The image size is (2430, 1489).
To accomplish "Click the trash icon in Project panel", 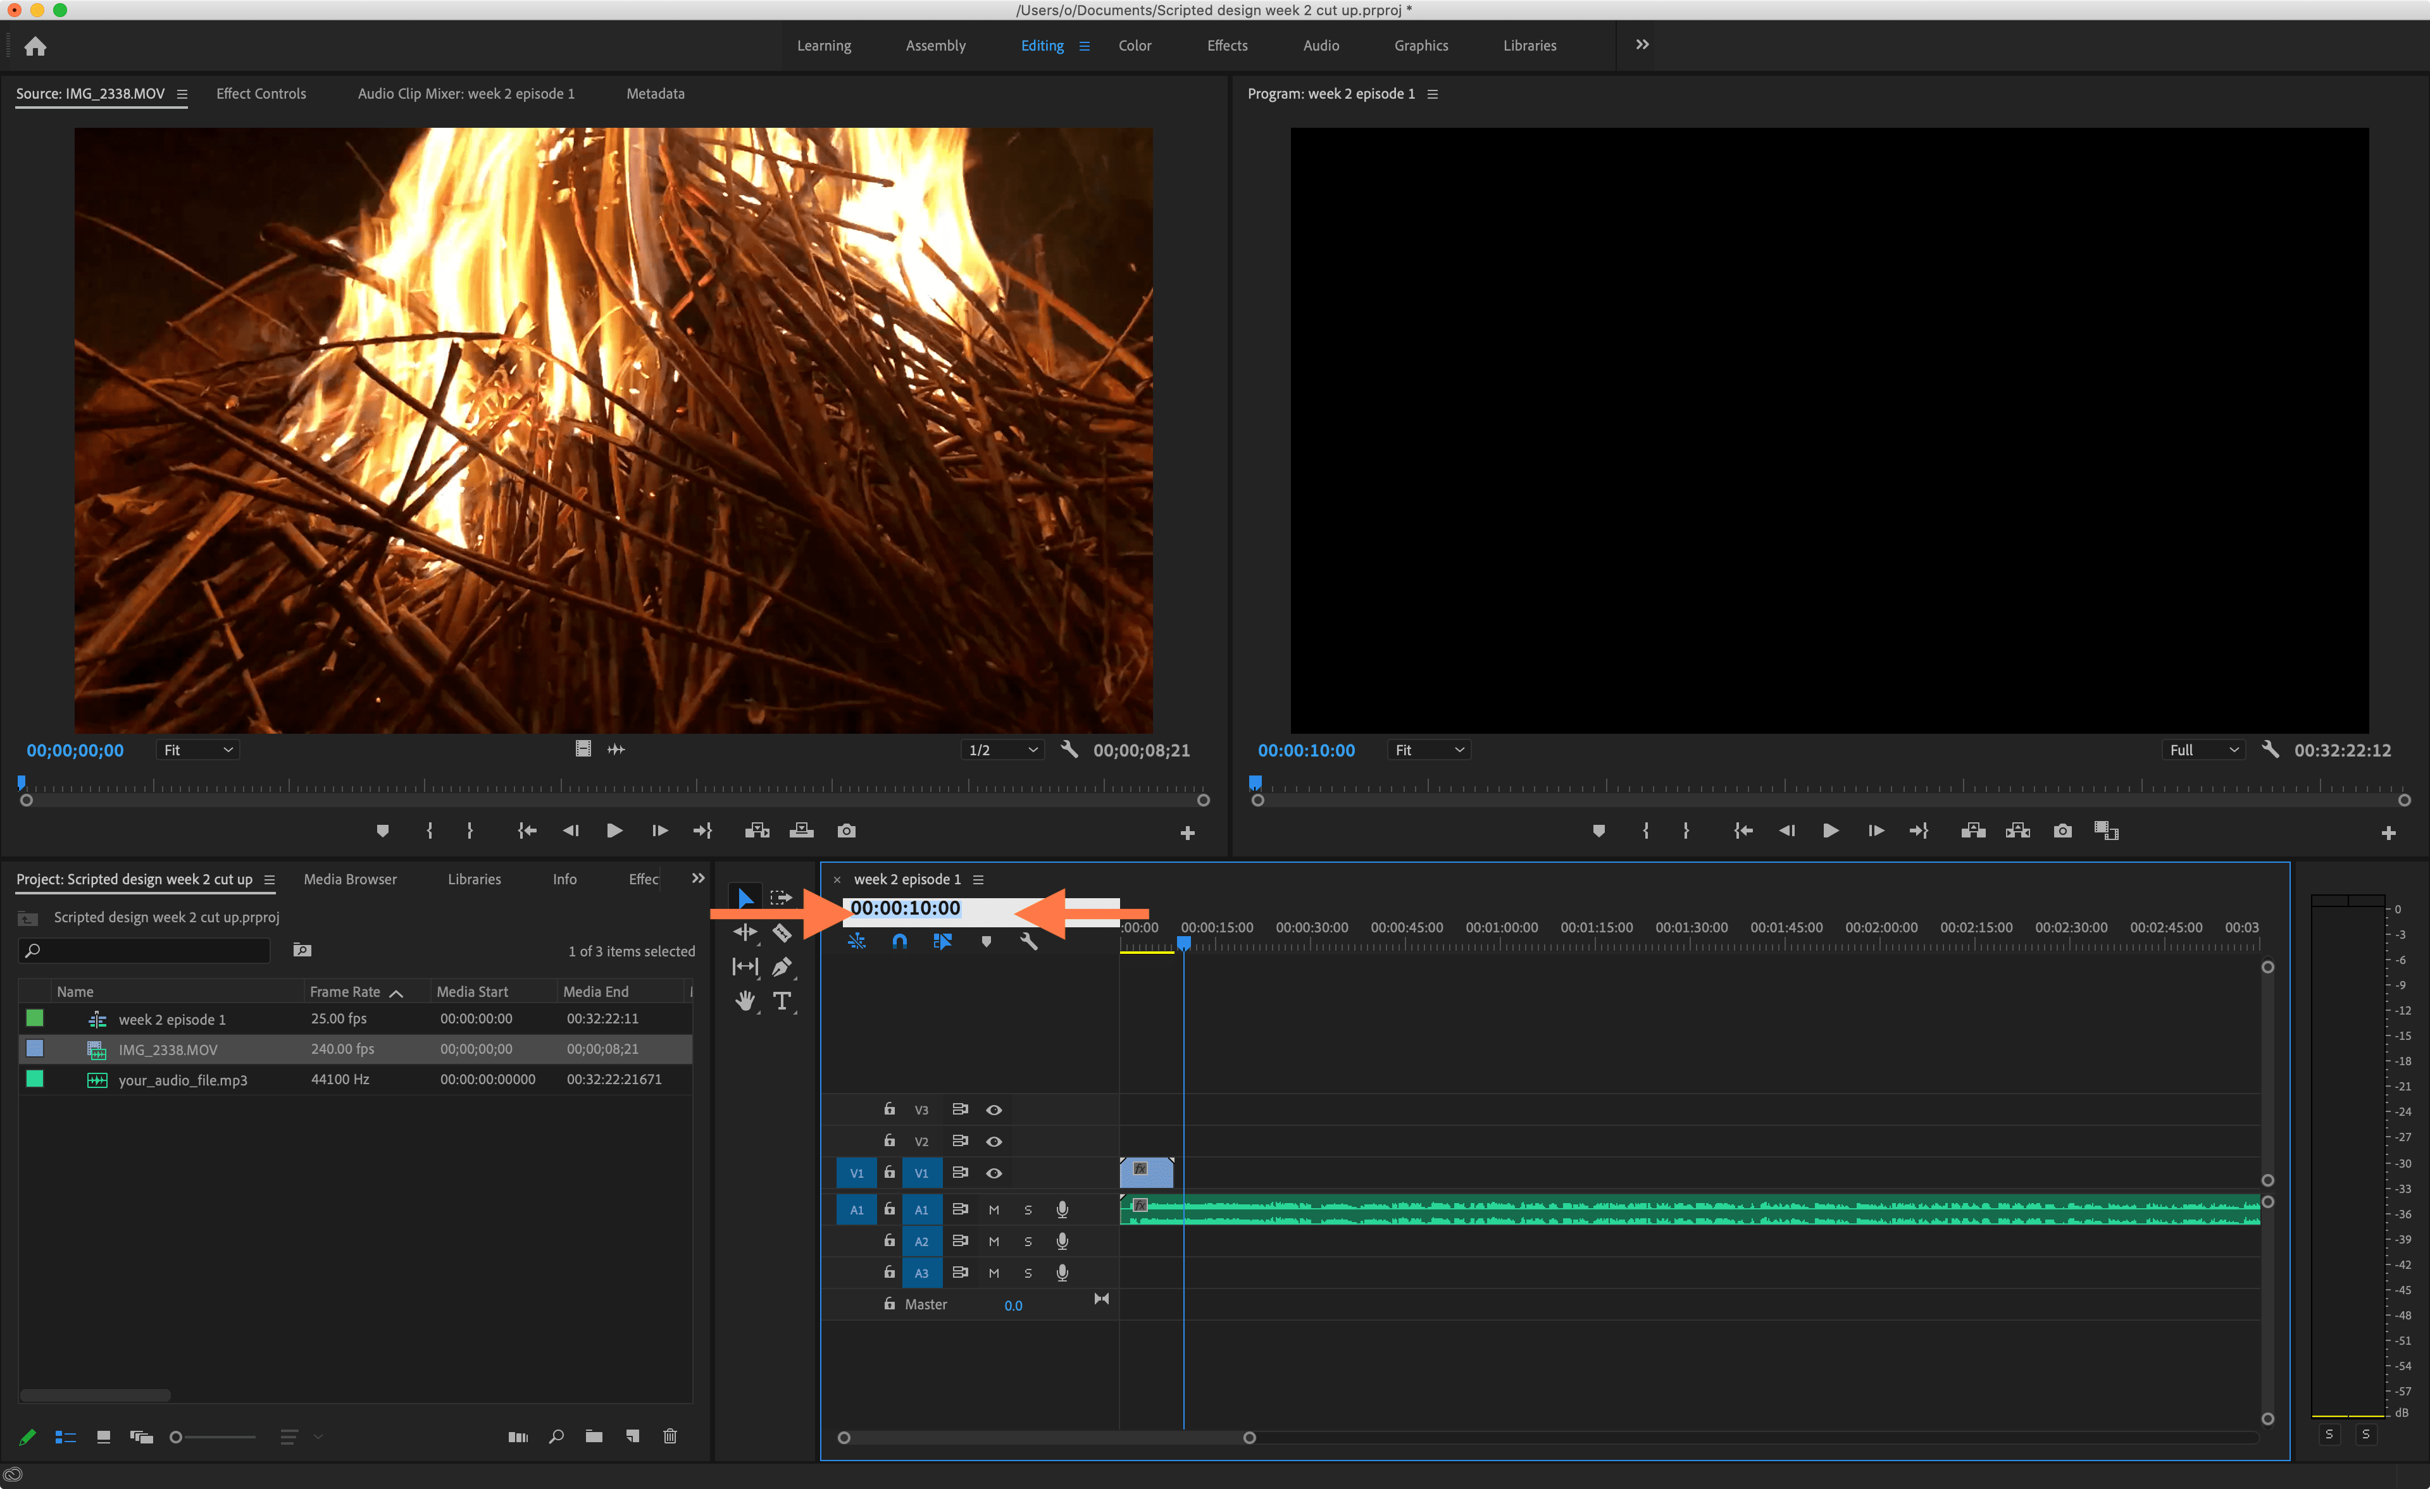I will click(x=670, y=1436).
